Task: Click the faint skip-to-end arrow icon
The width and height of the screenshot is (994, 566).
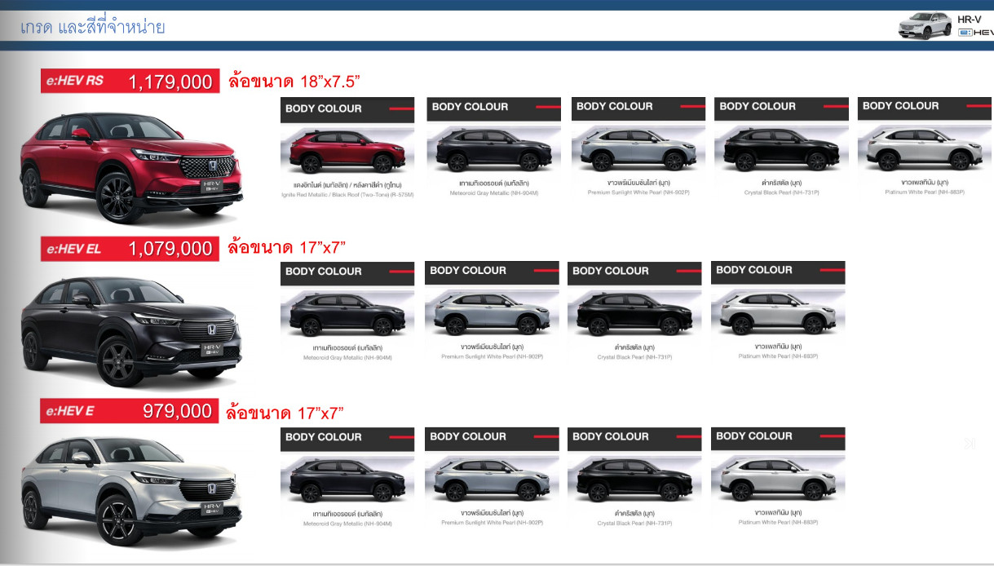Action: [x=969, y=444]
